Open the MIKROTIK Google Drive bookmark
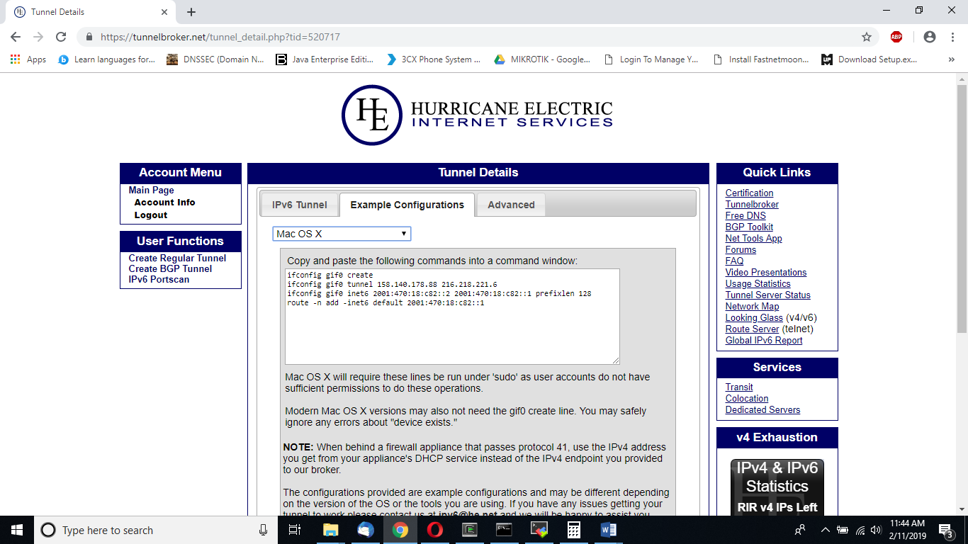968x544 pixels. click(542, 59)
